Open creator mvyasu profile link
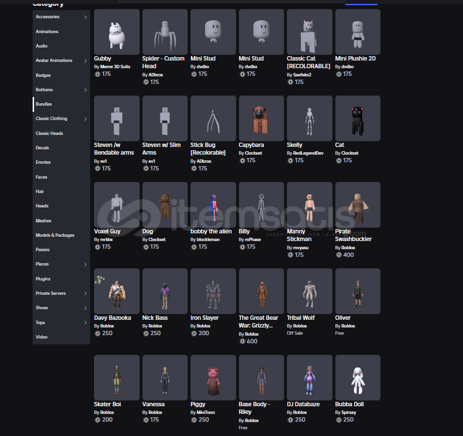 tap(301, 248)
